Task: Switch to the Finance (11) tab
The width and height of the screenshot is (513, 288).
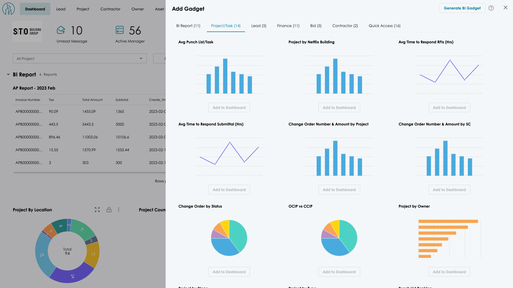Action: [288, 26]
